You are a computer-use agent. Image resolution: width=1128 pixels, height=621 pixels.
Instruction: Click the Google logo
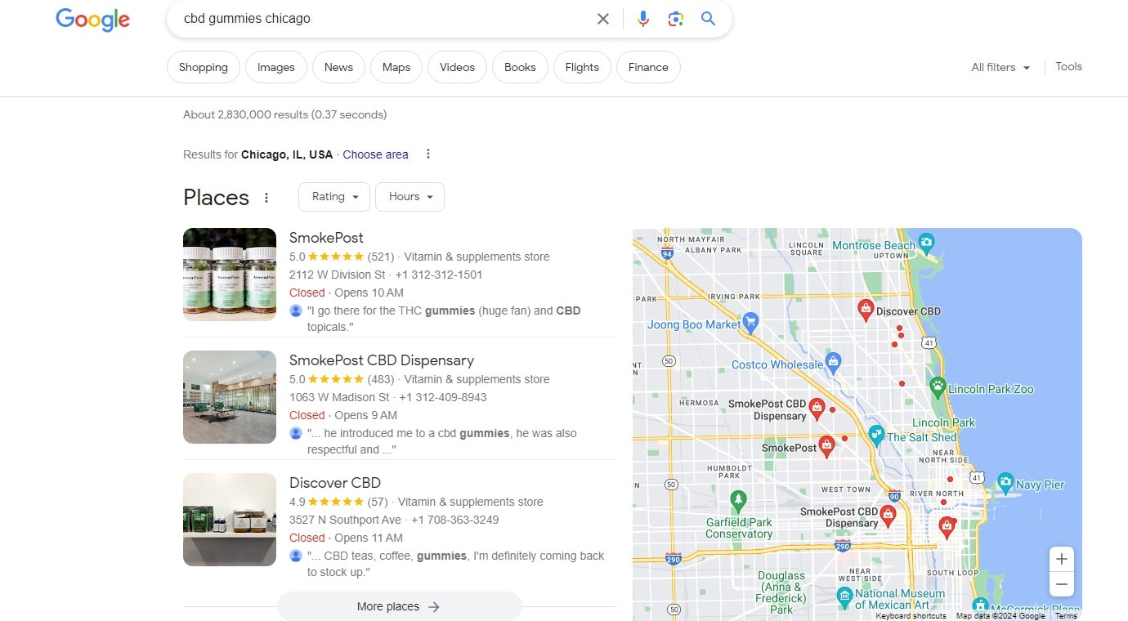coord(92,19)
